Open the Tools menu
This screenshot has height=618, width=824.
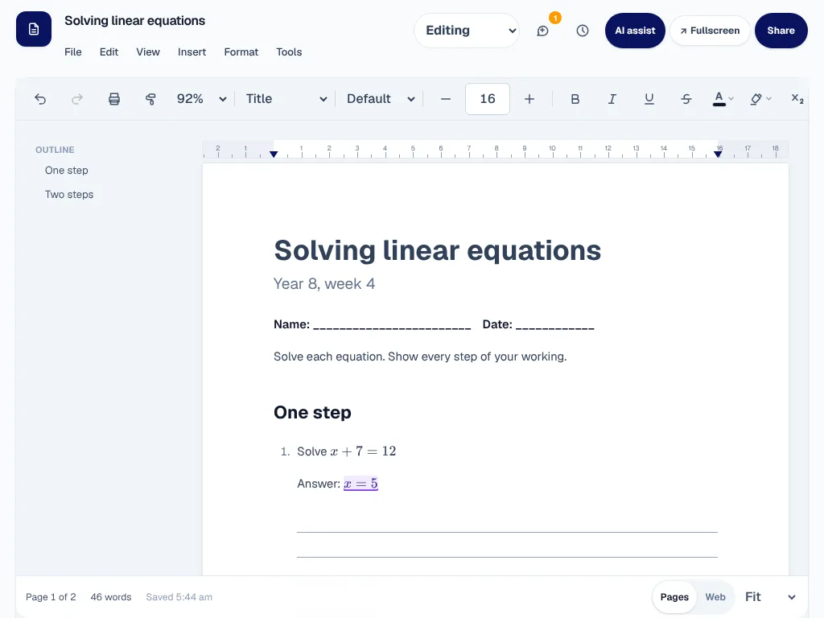coord(289,52)
